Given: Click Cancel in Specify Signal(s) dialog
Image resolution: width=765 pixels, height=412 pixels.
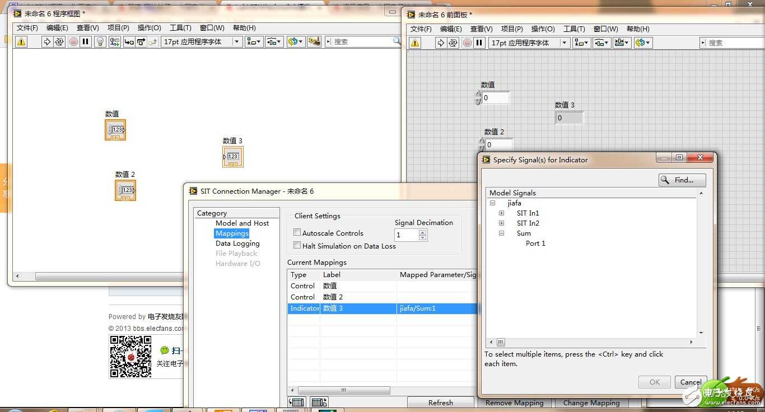Looking at the screenshot, I should click(x=691, y=382).
